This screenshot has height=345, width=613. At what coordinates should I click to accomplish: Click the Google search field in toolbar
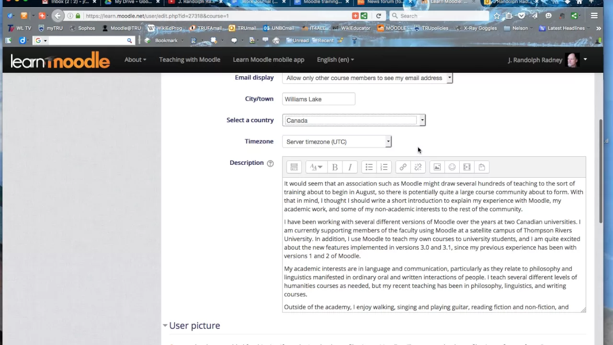(87, 41)
